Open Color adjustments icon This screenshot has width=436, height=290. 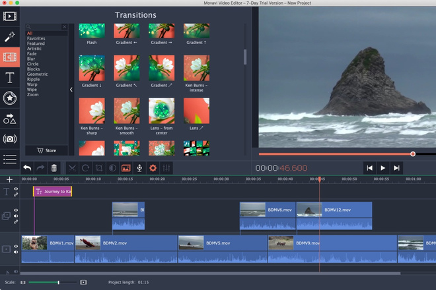tap(112, 168)
